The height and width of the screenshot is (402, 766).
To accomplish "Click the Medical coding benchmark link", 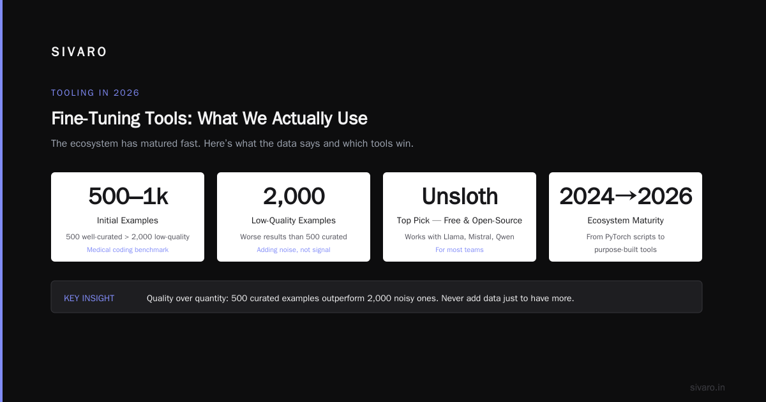I will (128, 249).
